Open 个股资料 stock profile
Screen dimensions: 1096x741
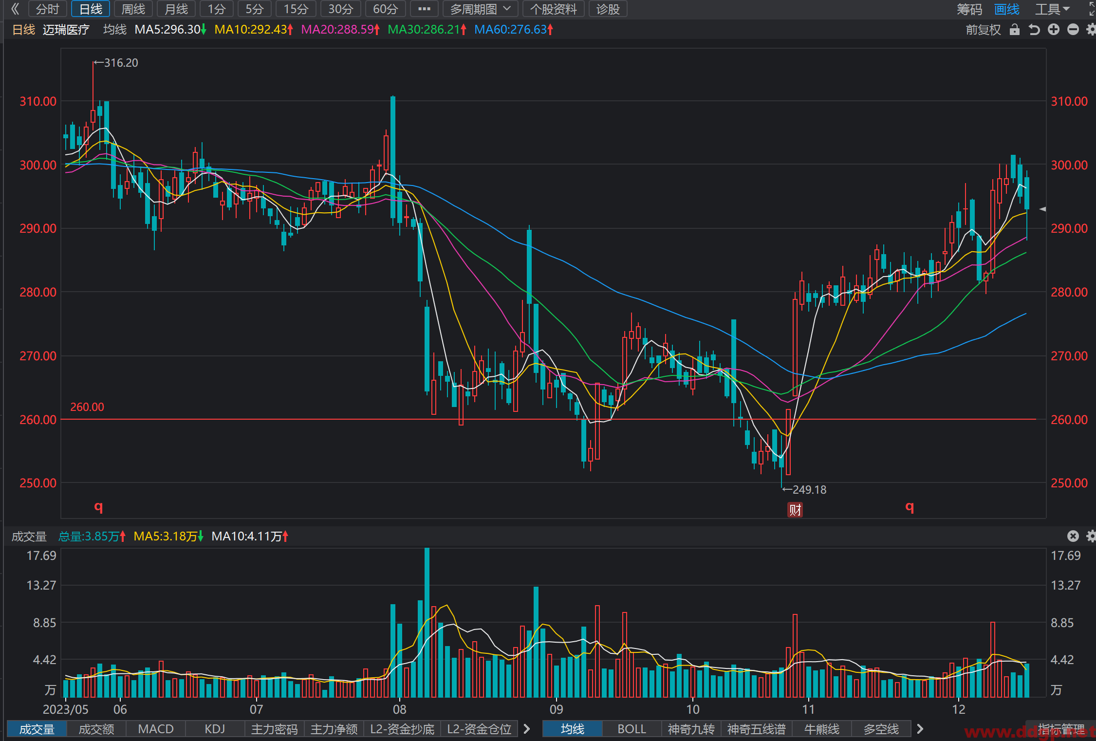pos(554,9)
